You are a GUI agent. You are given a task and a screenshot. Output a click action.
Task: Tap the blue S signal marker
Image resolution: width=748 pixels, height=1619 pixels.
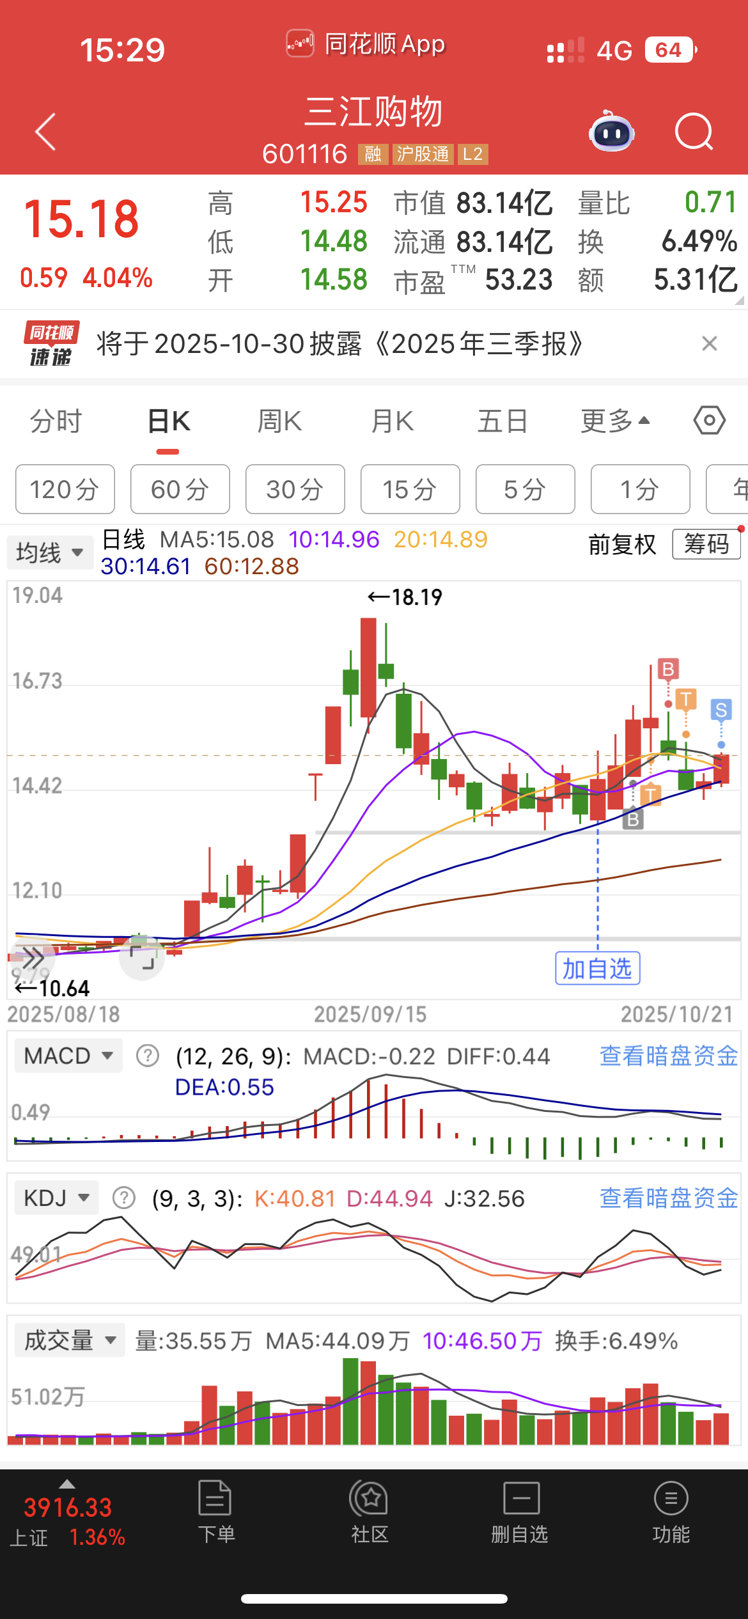point(721,709)
